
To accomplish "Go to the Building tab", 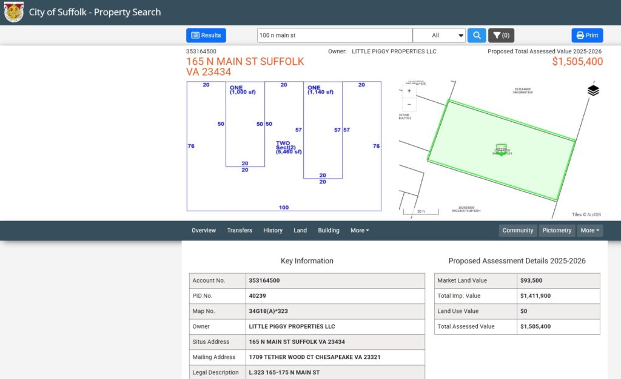I will pyautogui.click(x=329, y=231).
